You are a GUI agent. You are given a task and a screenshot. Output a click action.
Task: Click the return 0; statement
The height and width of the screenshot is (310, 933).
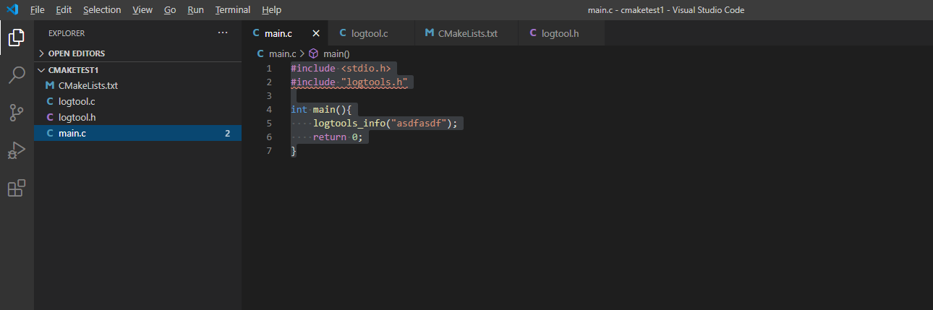tap(338, 137)
